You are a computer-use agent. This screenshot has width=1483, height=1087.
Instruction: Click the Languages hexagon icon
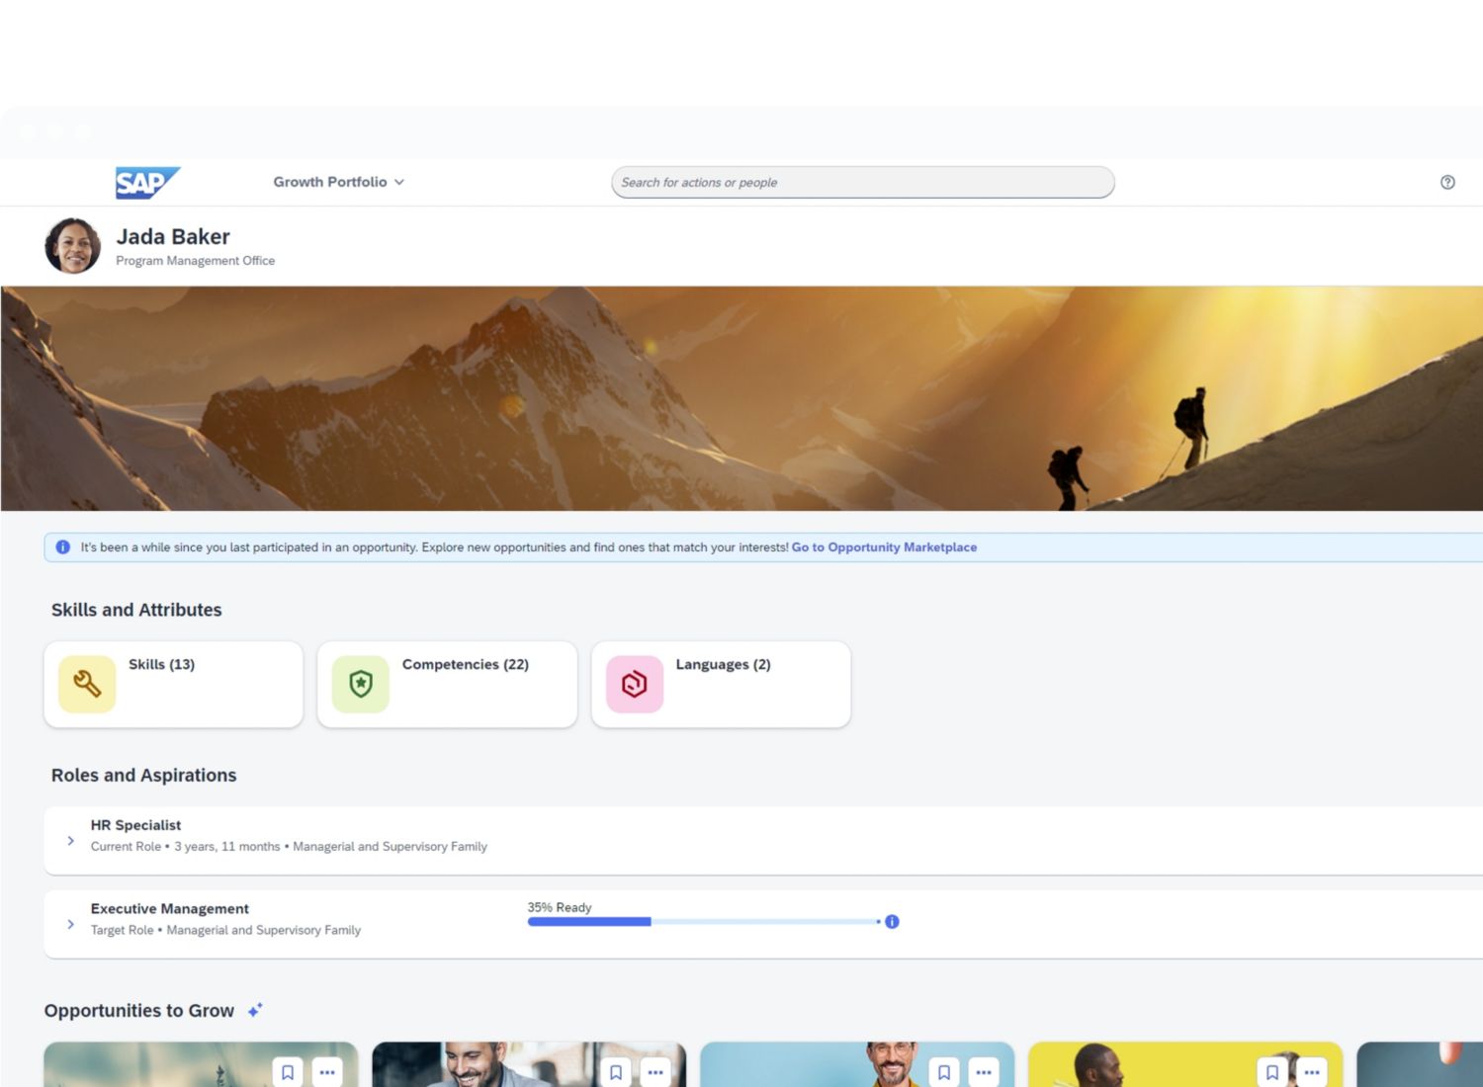(635, 684)
